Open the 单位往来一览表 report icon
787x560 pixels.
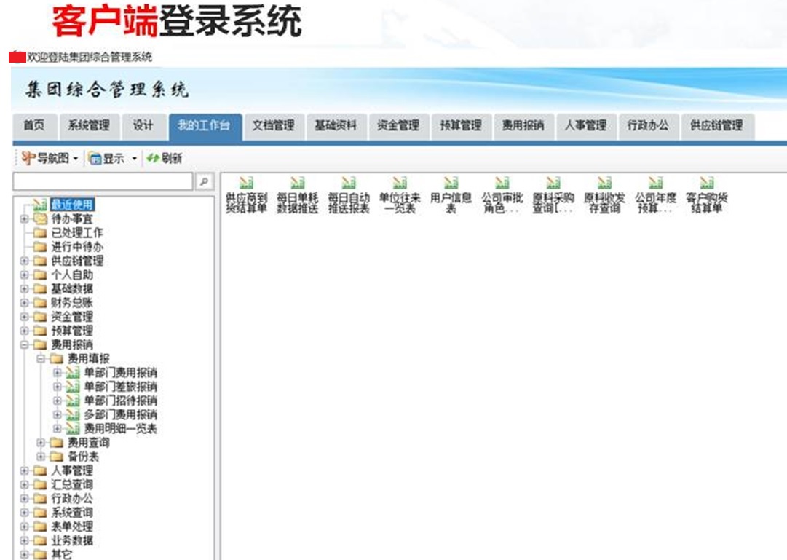tap(400, 184)
